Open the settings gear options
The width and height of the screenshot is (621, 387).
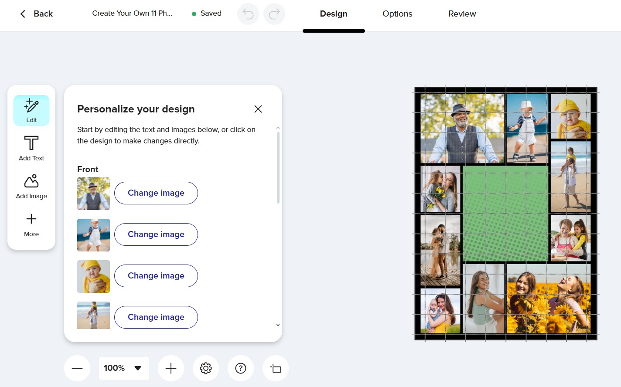pos(206,368)
